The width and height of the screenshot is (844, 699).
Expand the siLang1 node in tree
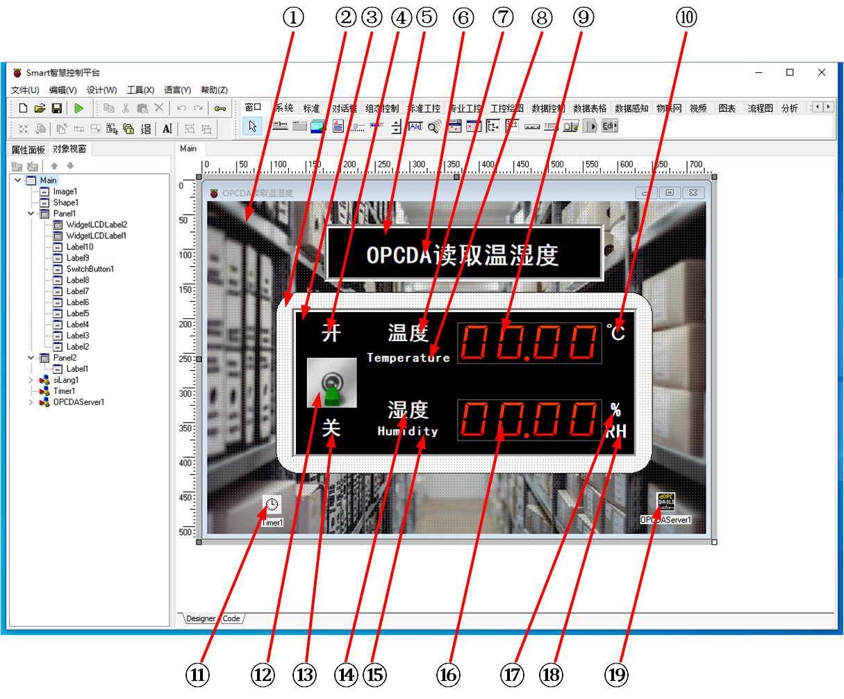(x=31, y=380)
